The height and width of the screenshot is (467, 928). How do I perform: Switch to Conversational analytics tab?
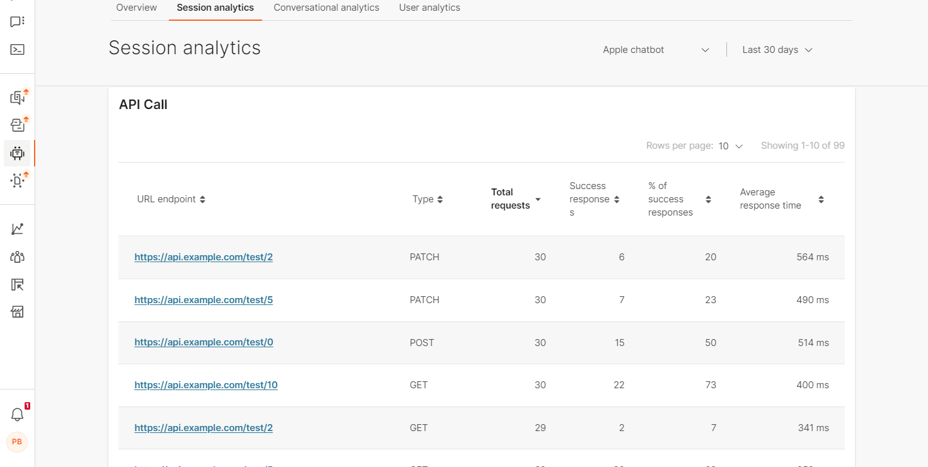[x=326, y=8]
